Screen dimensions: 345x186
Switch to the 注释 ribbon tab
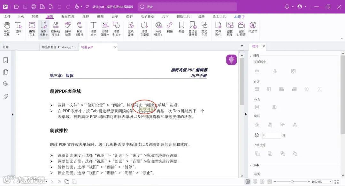(85, 17)
